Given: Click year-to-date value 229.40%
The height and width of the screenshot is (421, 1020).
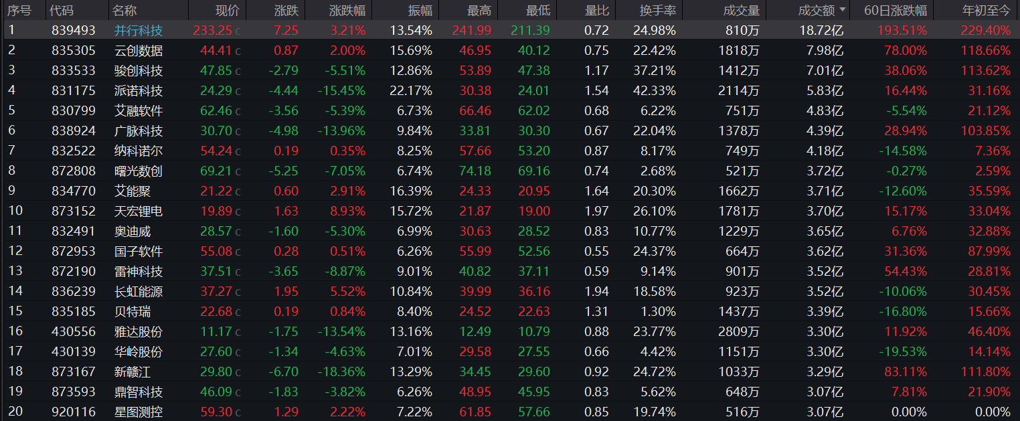Looking at the screenshot, I should [987, 30].
